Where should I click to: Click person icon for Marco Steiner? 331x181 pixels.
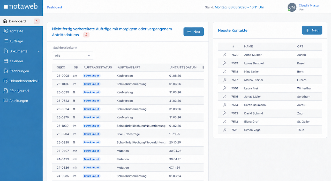tap(224, 80)
